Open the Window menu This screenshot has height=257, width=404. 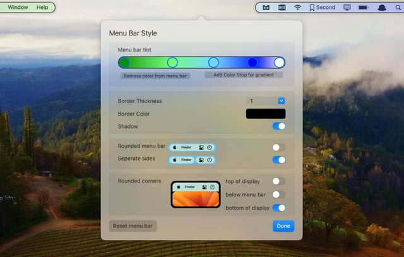(18, 7)
